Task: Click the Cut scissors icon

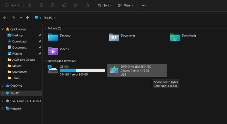Action: point(30,5)
